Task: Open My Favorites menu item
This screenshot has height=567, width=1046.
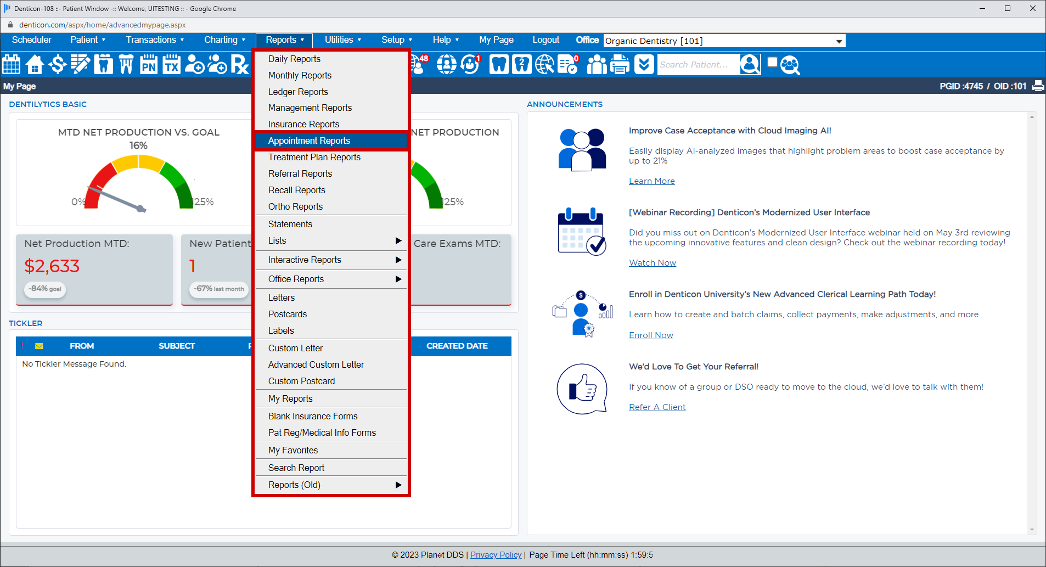Action: click(331, 451)
